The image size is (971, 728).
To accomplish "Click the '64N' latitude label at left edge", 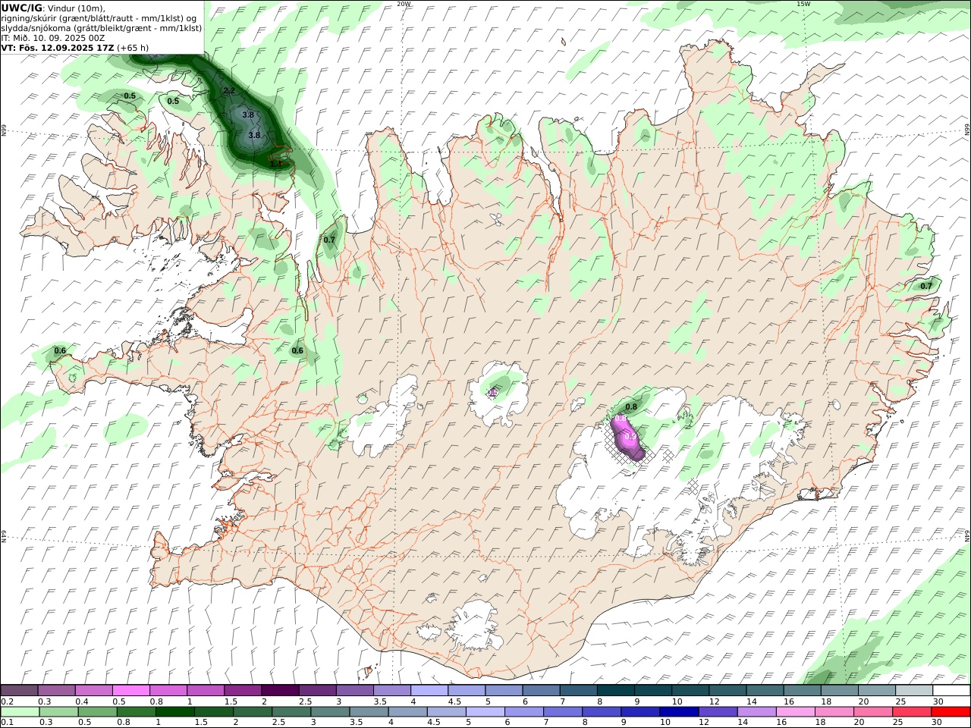I will [4, 535].
